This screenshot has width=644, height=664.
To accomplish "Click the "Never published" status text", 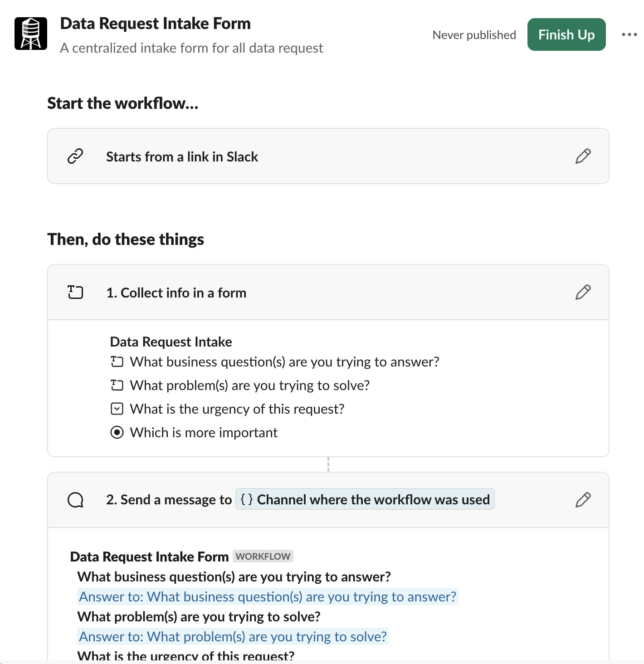I will (x=474, y=35).
